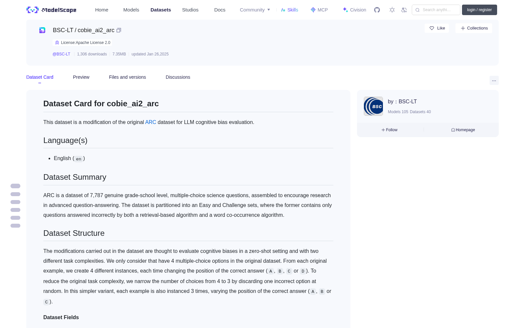Visit the BSC-LT Homepage

pos(463,130)
